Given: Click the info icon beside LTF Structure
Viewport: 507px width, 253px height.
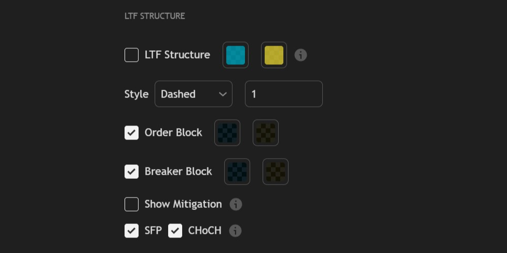Looking at the screenshot, I should pos(300,55).
